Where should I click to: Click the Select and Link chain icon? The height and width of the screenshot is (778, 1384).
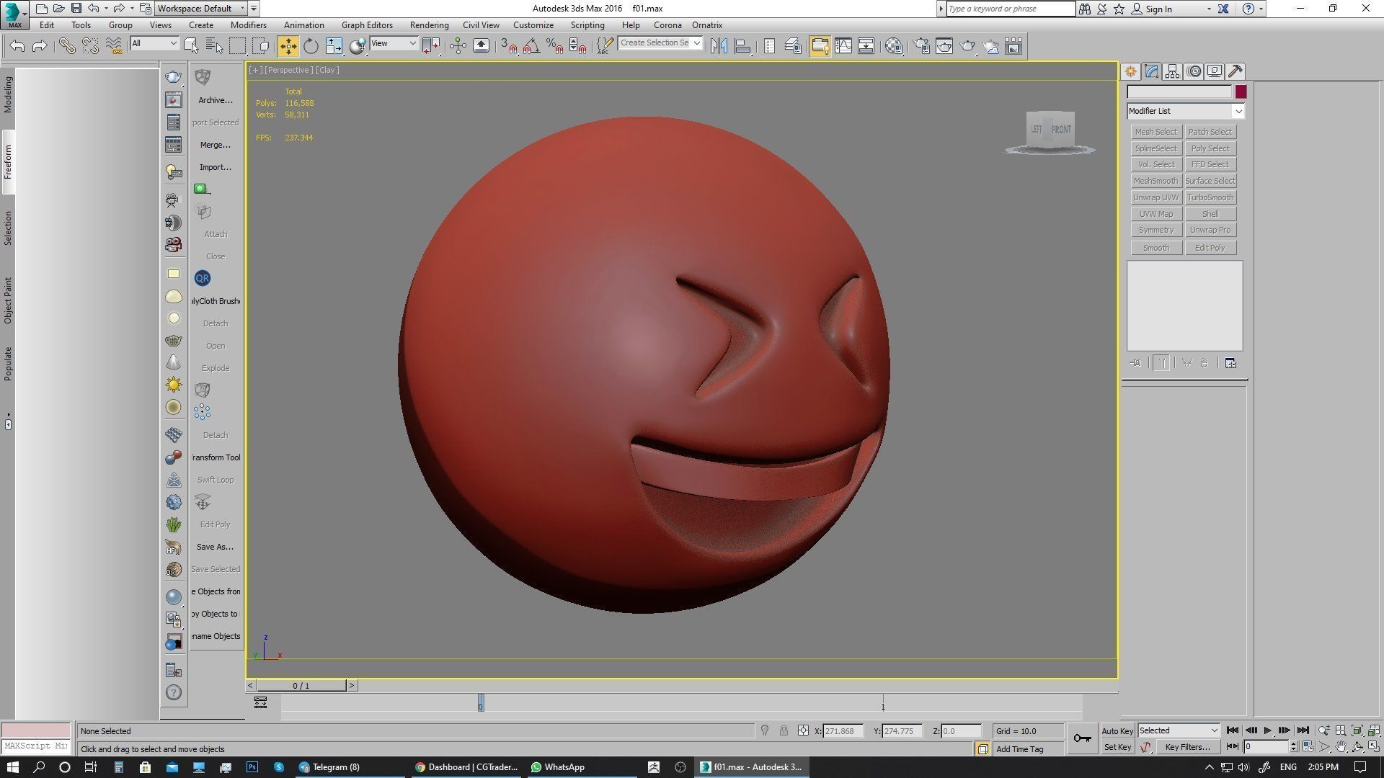pyautogui.click(x=67, y=46)
